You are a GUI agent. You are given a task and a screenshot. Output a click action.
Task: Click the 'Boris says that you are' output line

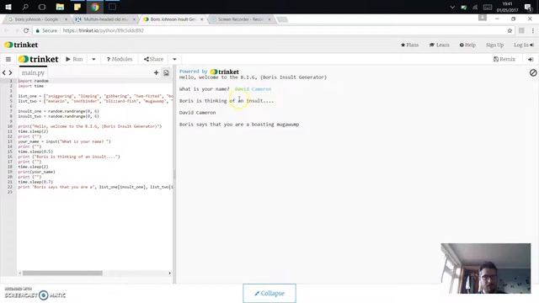point(239,125)
